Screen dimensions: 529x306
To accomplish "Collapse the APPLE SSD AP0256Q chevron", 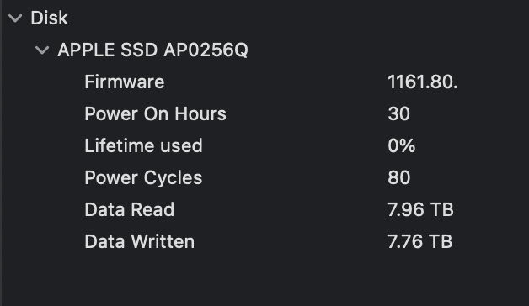I will (x=42, y=50).
